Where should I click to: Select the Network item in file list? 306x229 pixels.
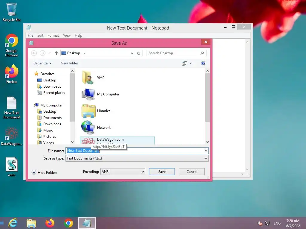(96, 128)
